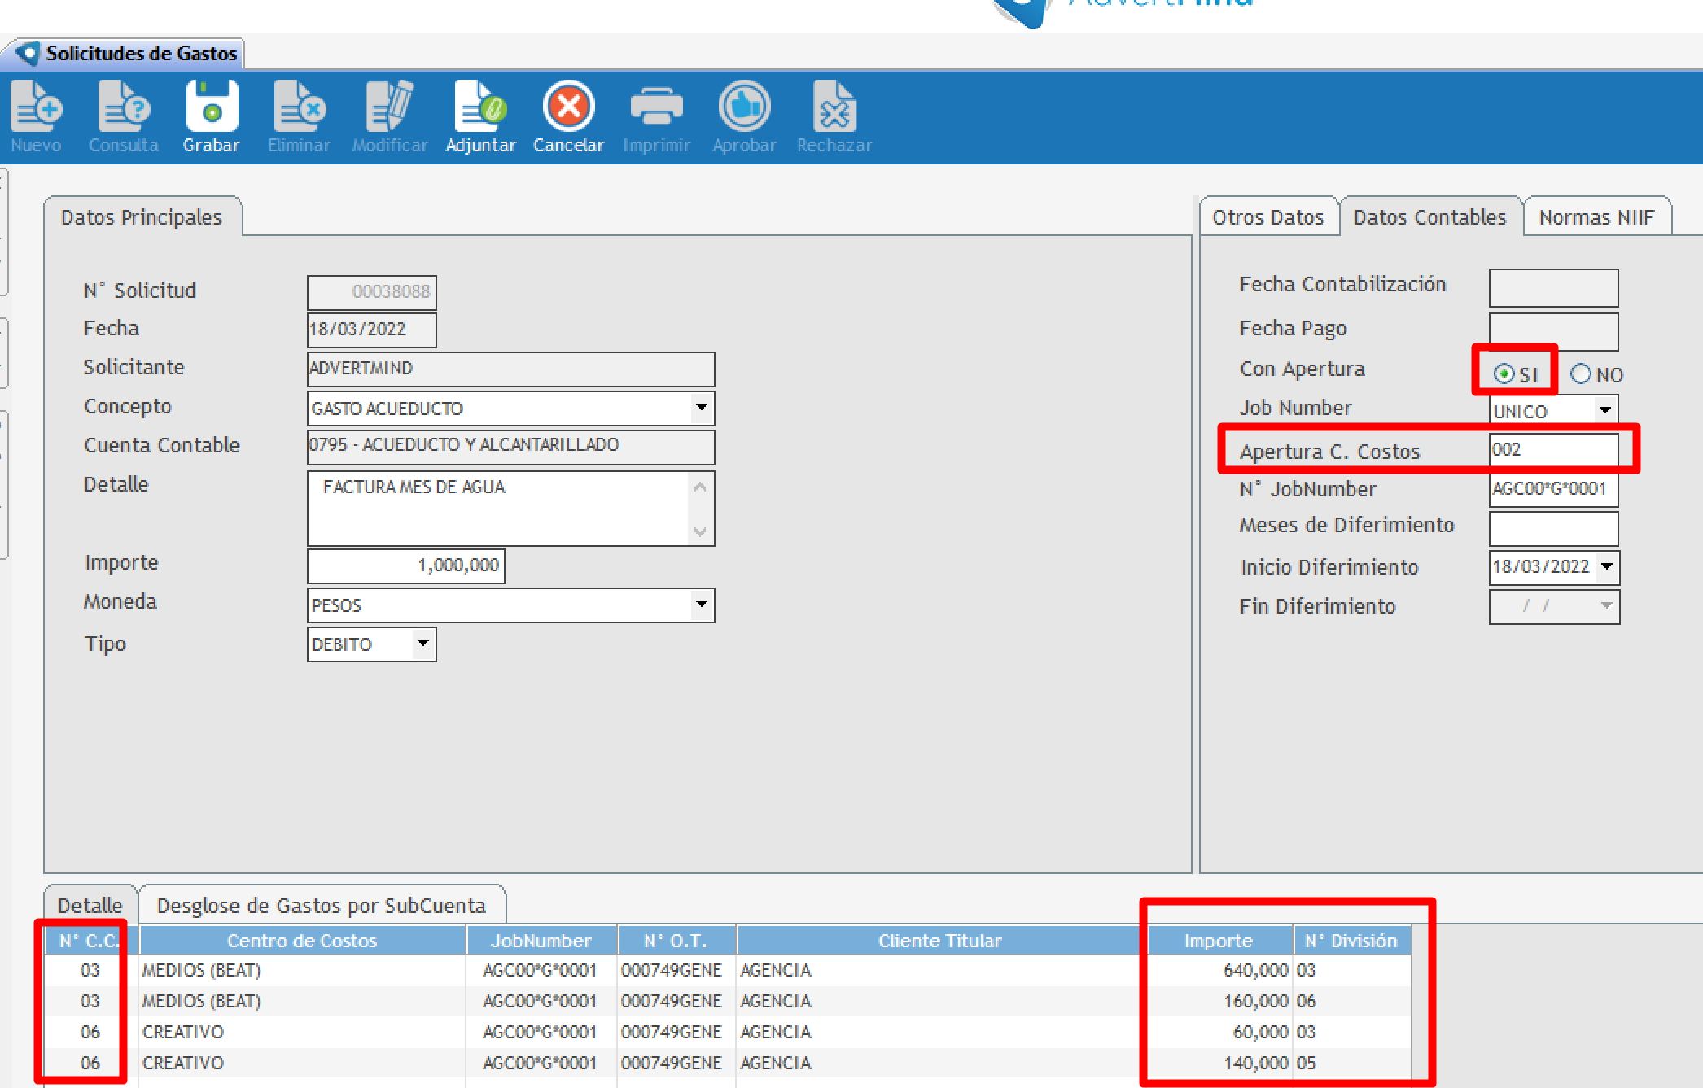Open the Job Number UNICO dropdown
The image size is (1703, 1088).
(1605, 410)
